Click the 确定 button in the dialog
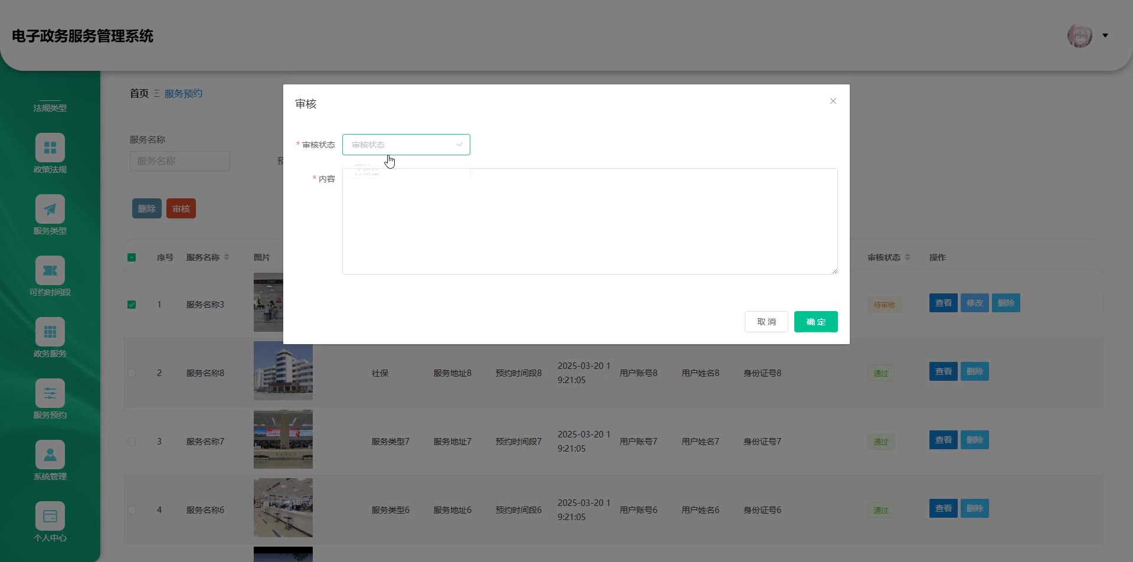1133x562 pixels. (x=816, y=322)
